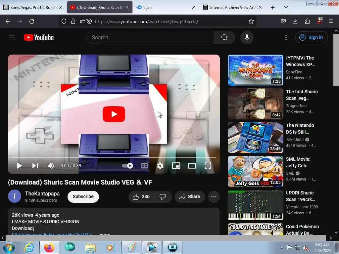Open the uBlock Origin extension

click(x=319, y=21)
